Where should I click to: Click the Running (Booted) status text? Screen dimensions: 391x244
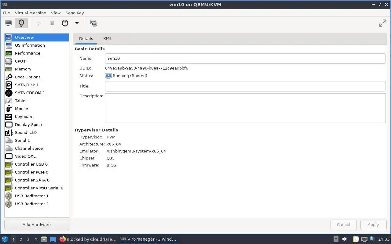coord(130,76)
